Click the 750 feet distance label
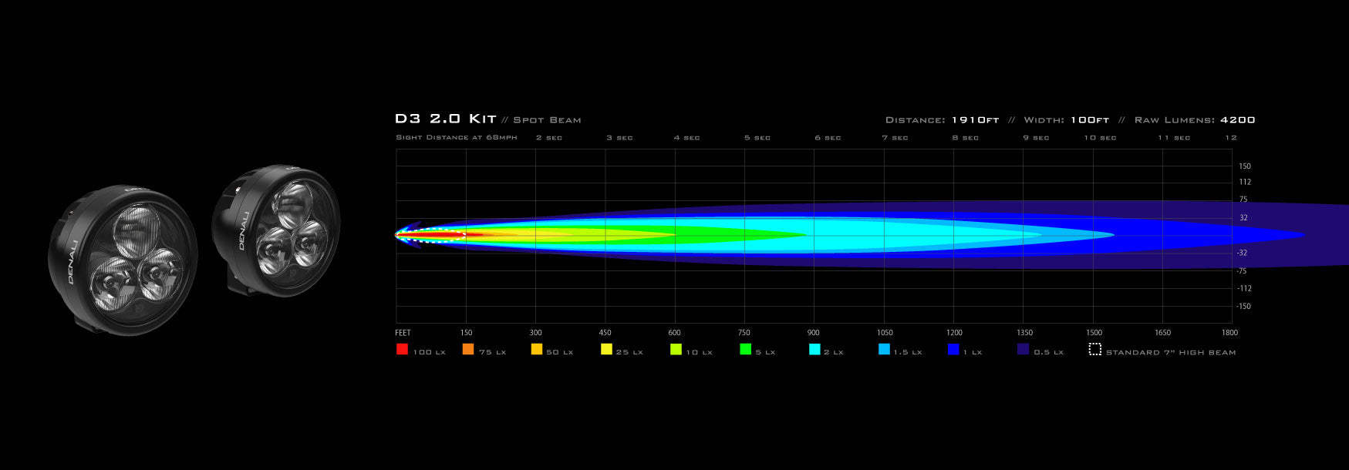The height and width of the screenshot is (470, 1349). [x=744, y=333]
